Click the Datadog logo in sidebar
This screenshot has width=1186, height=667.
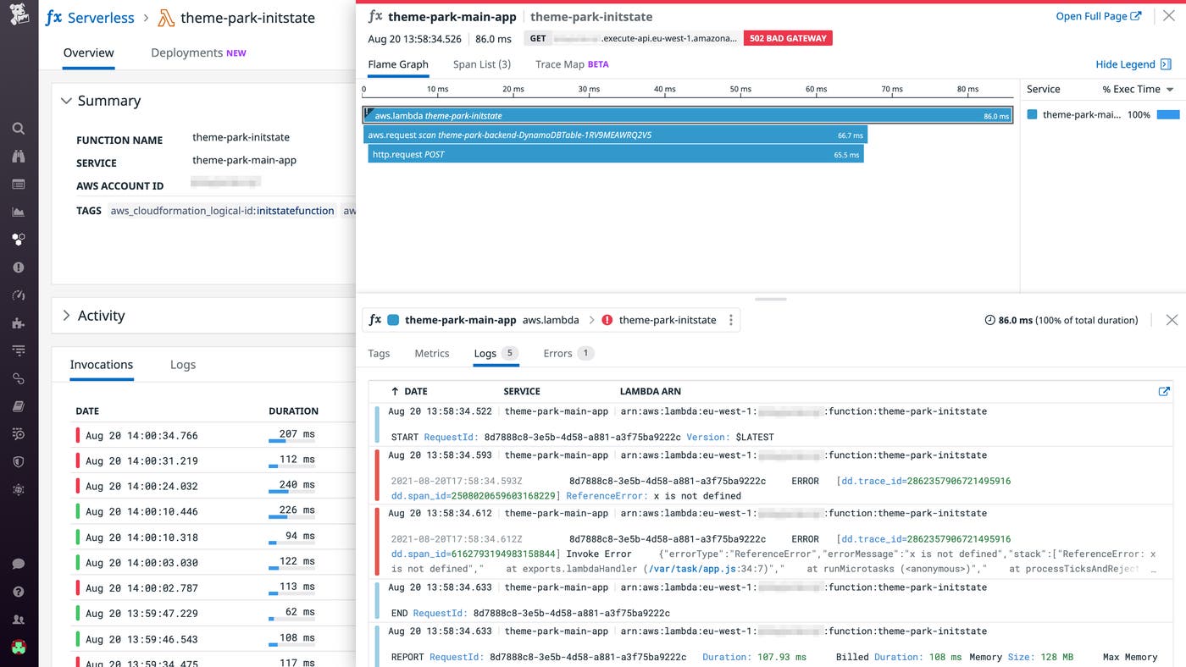[19, 15]
